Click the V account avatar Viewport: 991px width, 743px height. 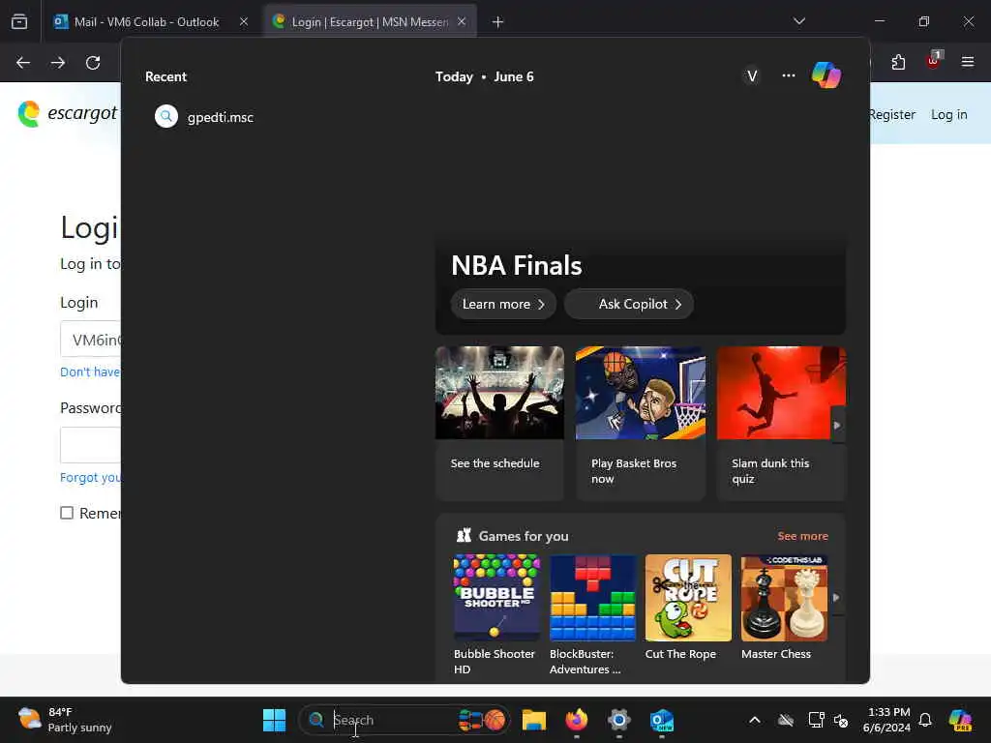click(x=751, y=76)
